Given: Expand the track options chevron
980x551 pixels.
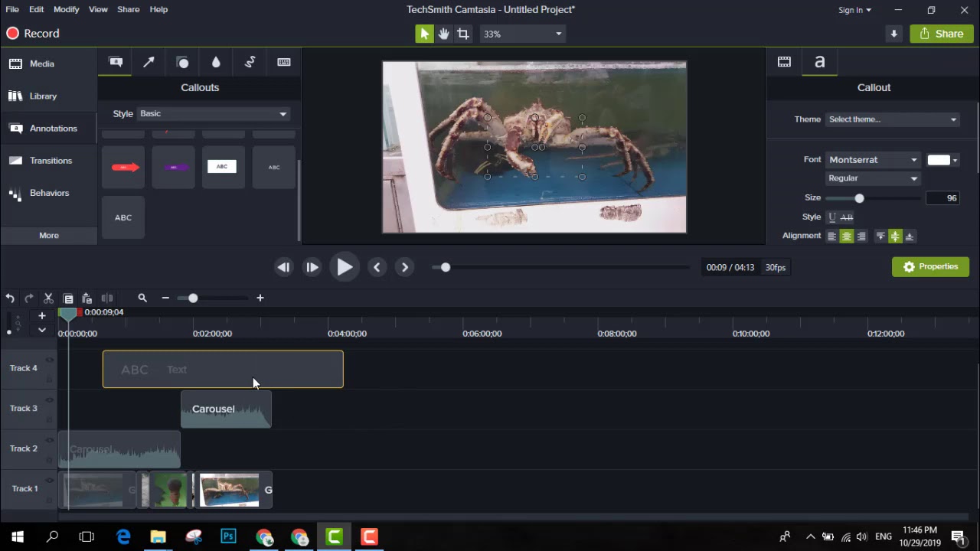Looking at the screenshot, I should click(x=42, y=330).
